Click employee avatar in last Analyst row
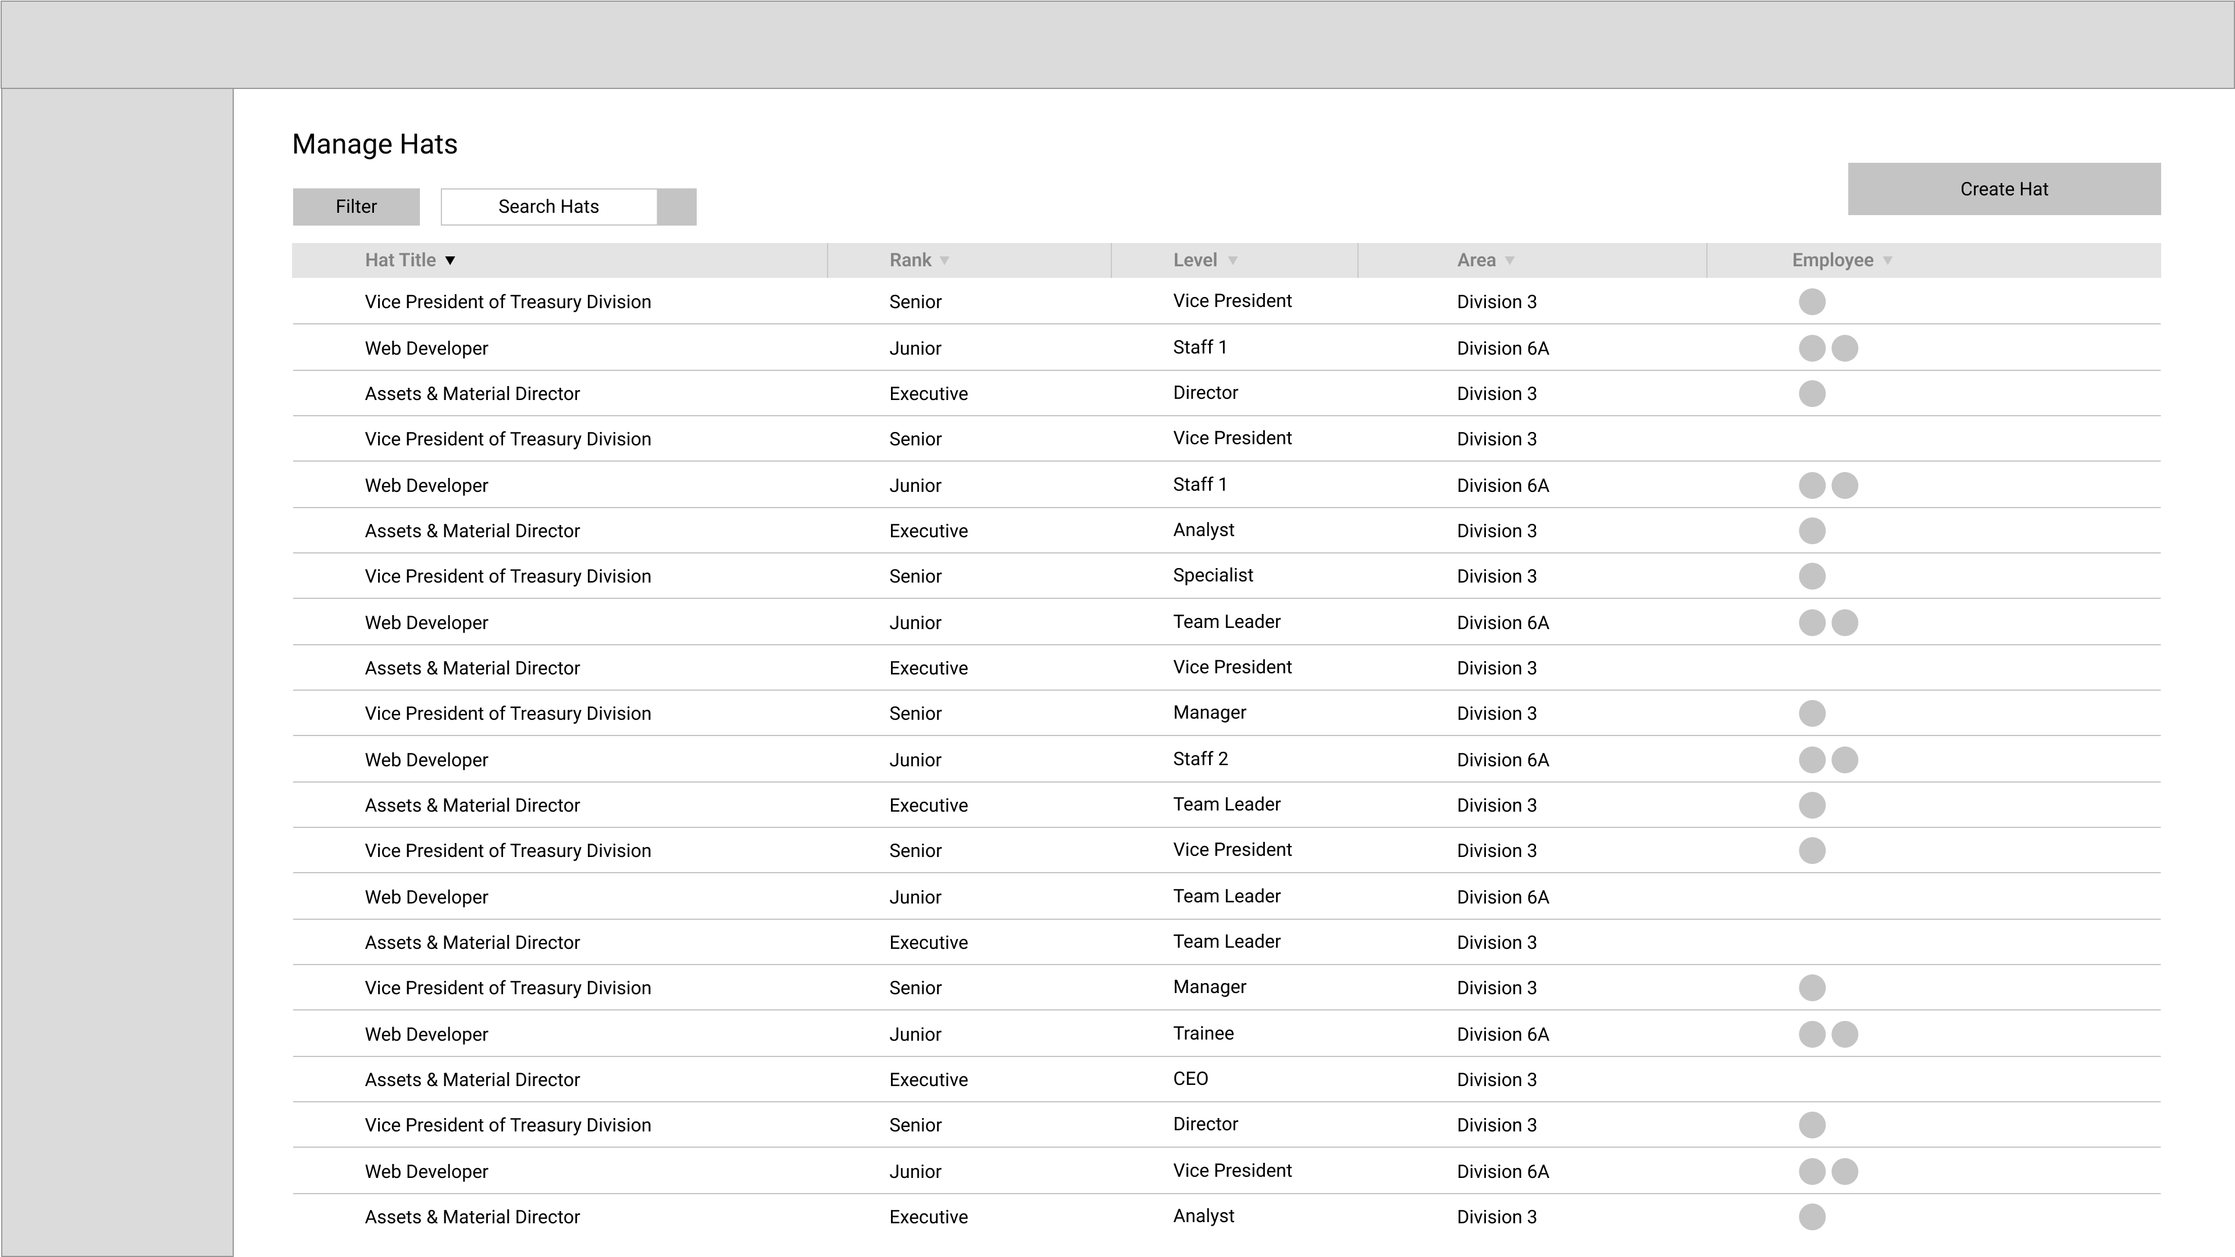Image resolution: width=2235 pixels, height=1257 pixels. [1812, 1217]
